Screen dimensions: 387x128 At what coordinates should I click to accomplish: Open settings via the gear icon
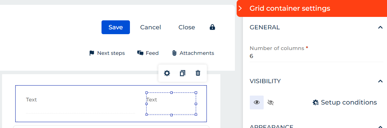pos(167,73)
